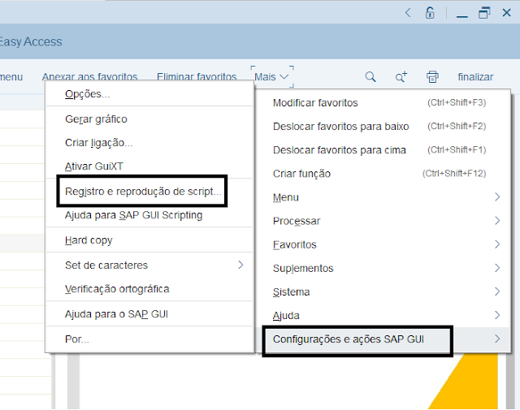Open Ajuda para o SAP GUI
Screen dimensions: 520x410
pyautogui.click(x=149, y=314)
